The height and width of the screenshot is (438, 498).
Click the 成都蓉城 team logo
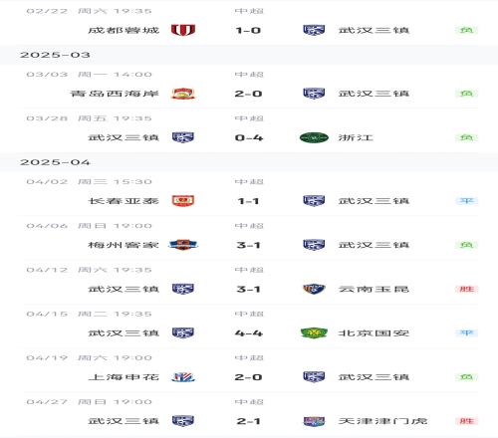183,30
